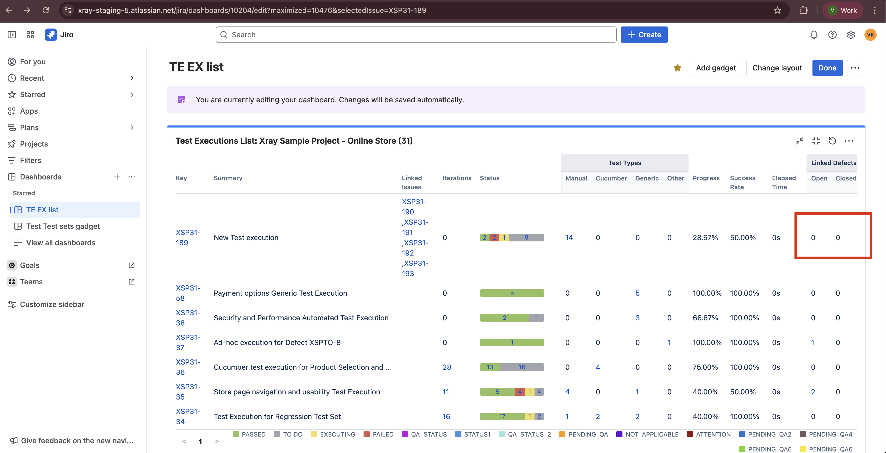Collapse the sidebar with the panel icon
This screenshot has width=886, height=453.
12,35
